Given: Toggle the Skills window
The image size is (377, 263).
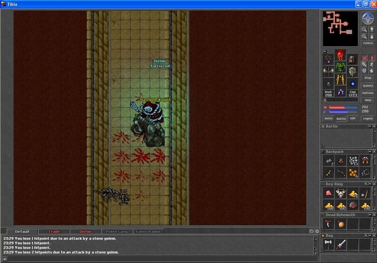Looking at the screenshot, I should coord(328,118).
